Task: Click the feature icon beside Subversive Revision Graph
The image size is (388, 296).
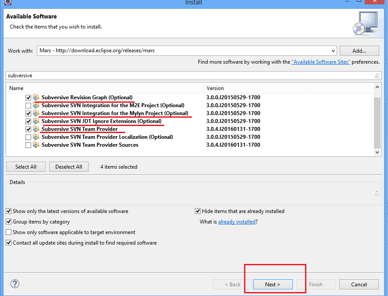Action: coord(36,97)
